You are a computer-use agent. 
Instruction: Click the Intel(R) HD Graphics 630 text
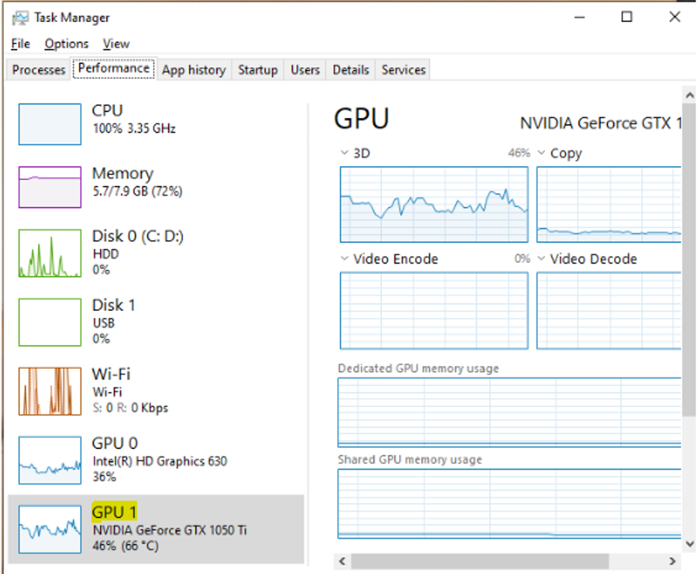point(160,461)
